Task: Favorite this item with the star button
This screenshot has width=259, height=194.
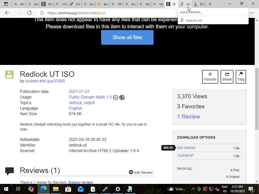Action: (x=210, y=77)
